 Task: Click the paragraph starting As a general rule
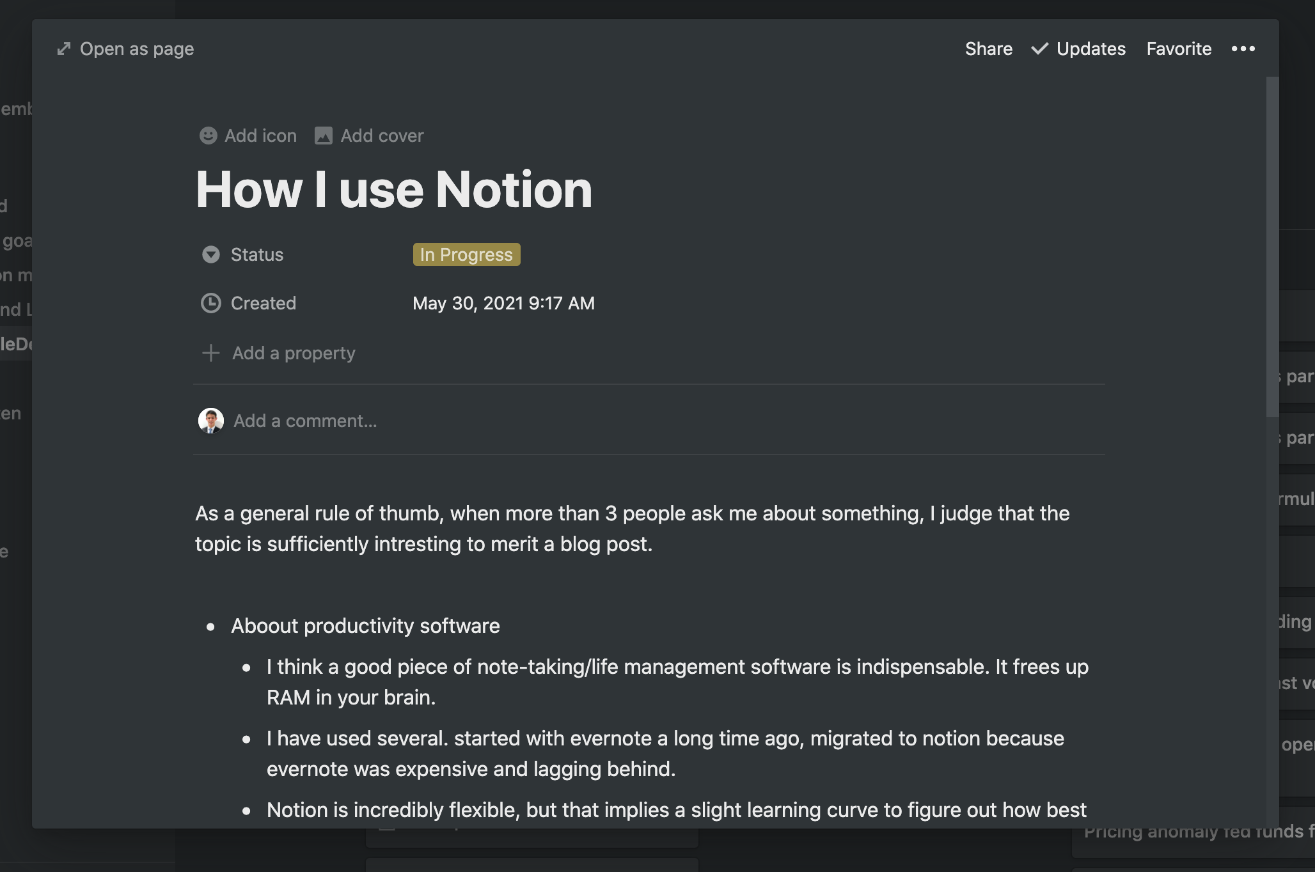633,529
